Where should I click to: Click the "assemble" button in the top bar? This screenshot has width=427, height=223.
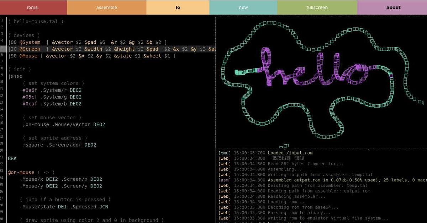pos(107,7)
